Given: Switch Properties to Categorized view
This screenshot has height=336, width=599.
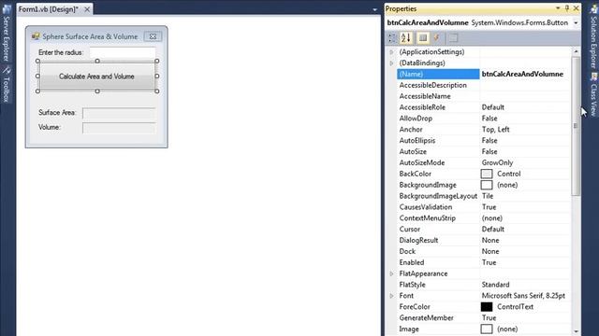Looking at the screenshot, I should point(392,37).
